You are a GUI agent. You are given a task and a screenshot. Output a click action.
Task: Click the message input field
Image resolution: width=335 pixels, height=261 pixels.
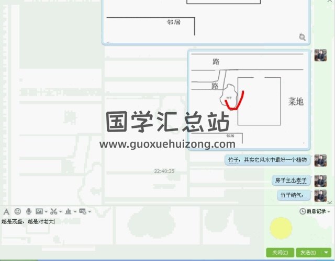coord(132,232)
